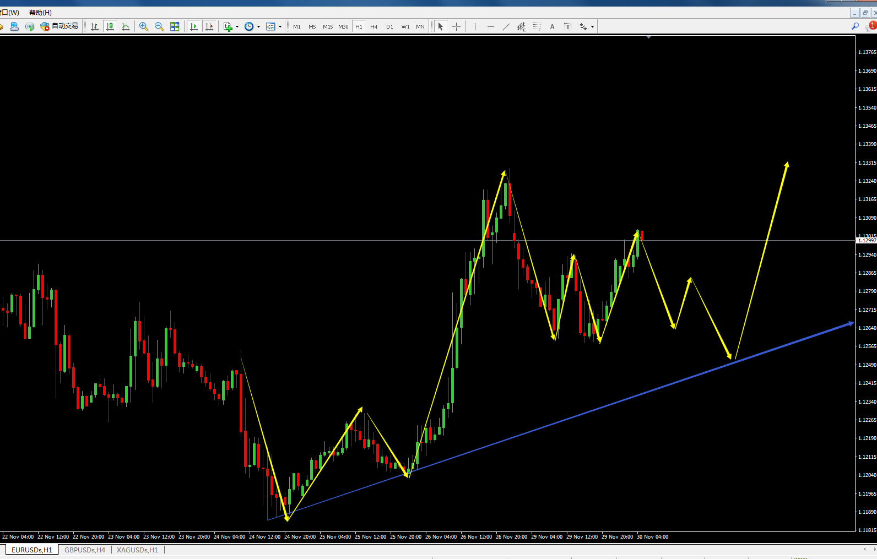
Task: Select the trendline drawing tool
Action: coord(506,26)
